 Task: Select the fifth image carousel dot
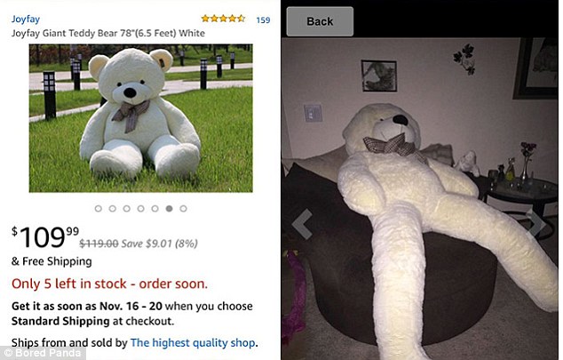pyautogui.click(x=155, y=209)
